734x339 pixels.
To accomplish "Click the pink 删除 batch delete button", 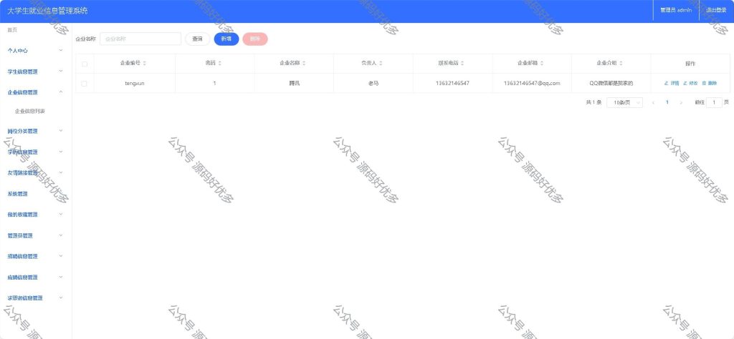I will coord(255,39).
